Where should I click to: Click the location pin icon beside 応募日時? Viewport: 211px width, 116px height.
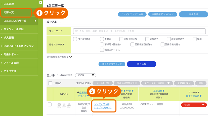[x=78, y=92]
